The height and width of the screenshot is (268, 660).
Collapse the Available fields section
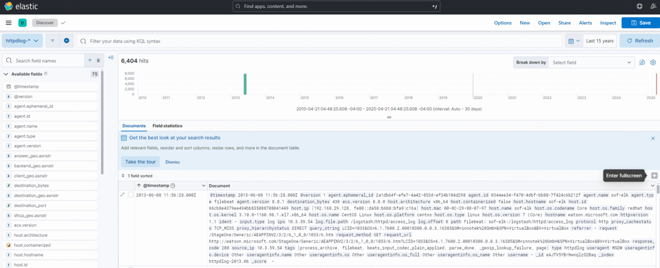click(x=6, y=74)
